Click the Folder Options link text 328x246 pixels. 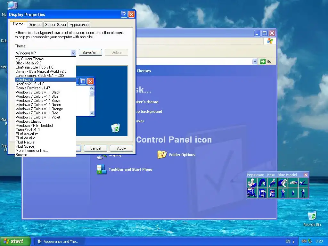coord(182,155)
